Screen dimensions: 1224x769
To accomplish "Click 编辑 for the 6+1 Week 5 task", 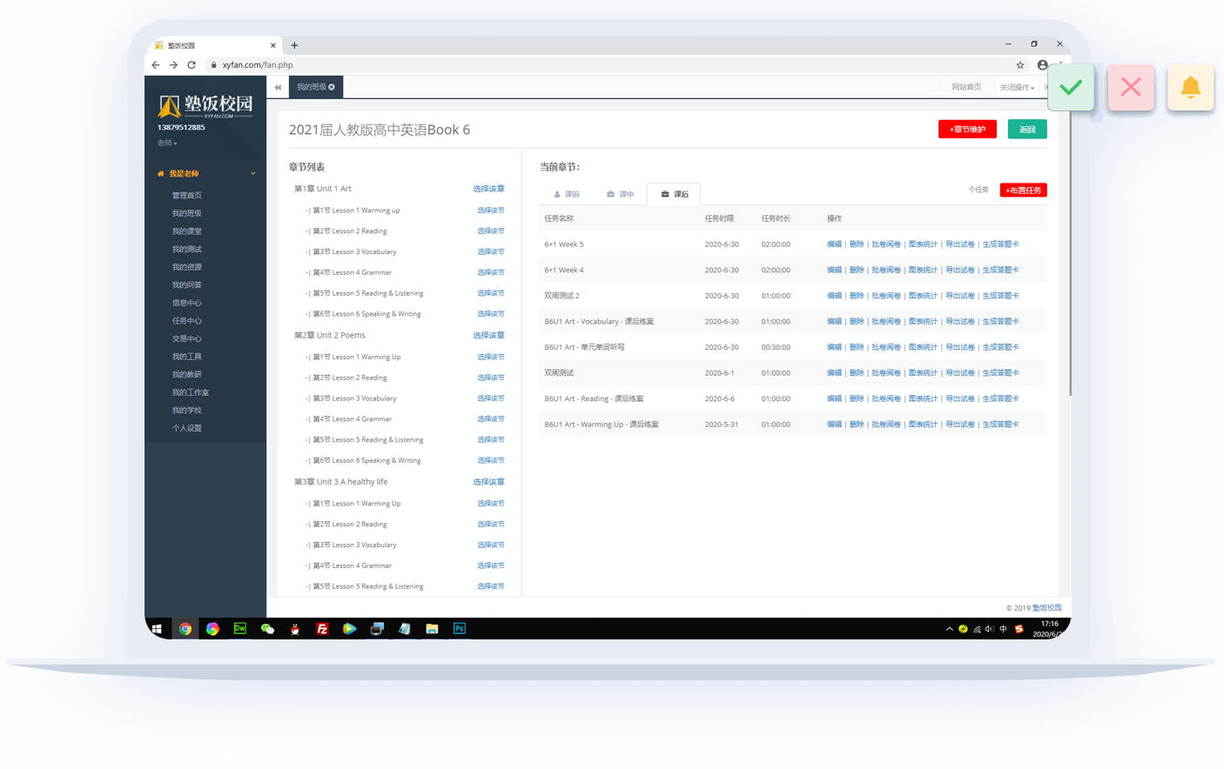I will click(x=834, y=244).
